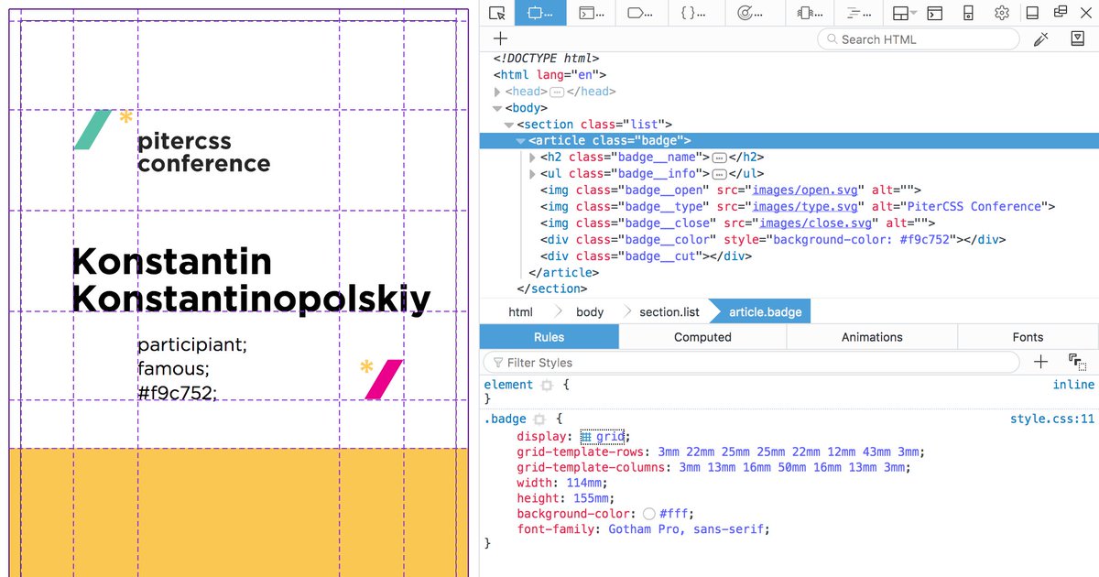The image size is (1099, 577).
Task: Collapse the section class list node
Action: (x=509, y=125)
